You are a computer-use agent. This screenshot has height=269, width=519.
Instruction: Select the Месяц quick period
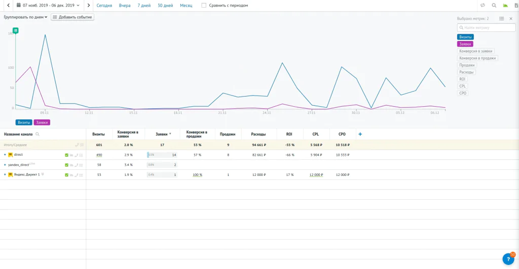point(186,5)
